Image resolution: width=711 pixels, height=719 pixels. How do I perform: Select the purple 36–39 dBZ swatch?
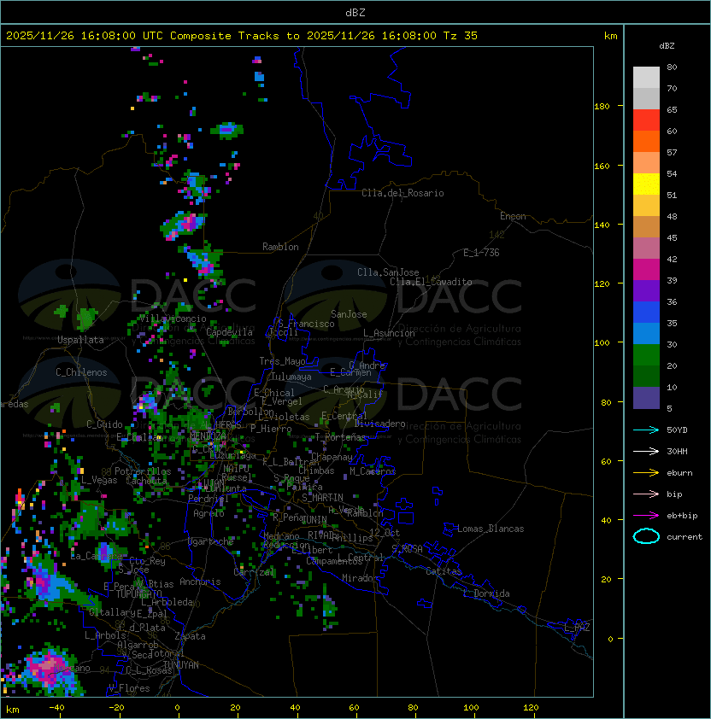tap(646, 290)
